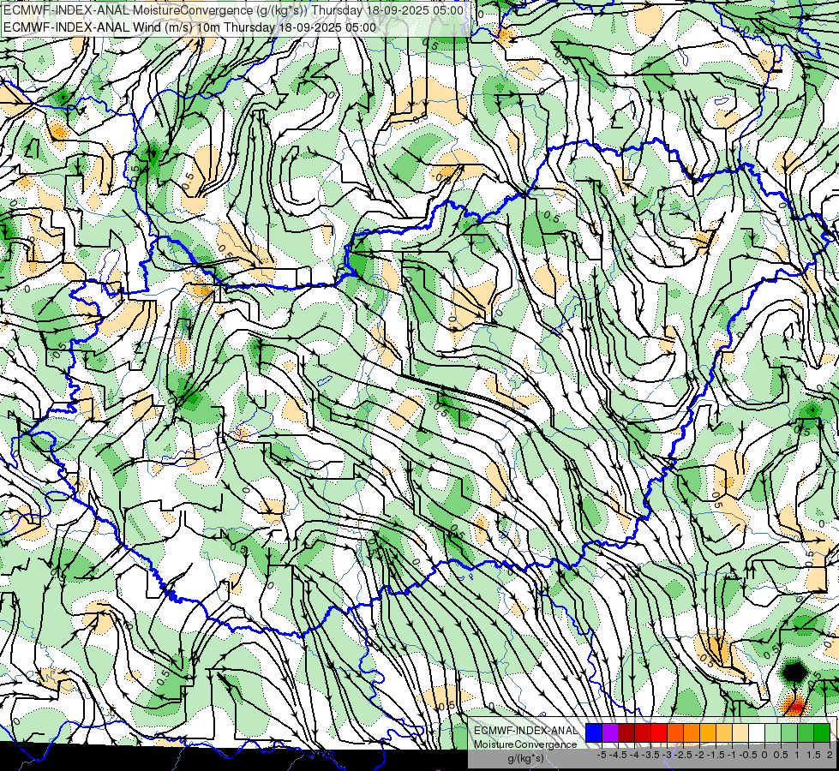Pick the bright red legend swatch

[659, 733]
